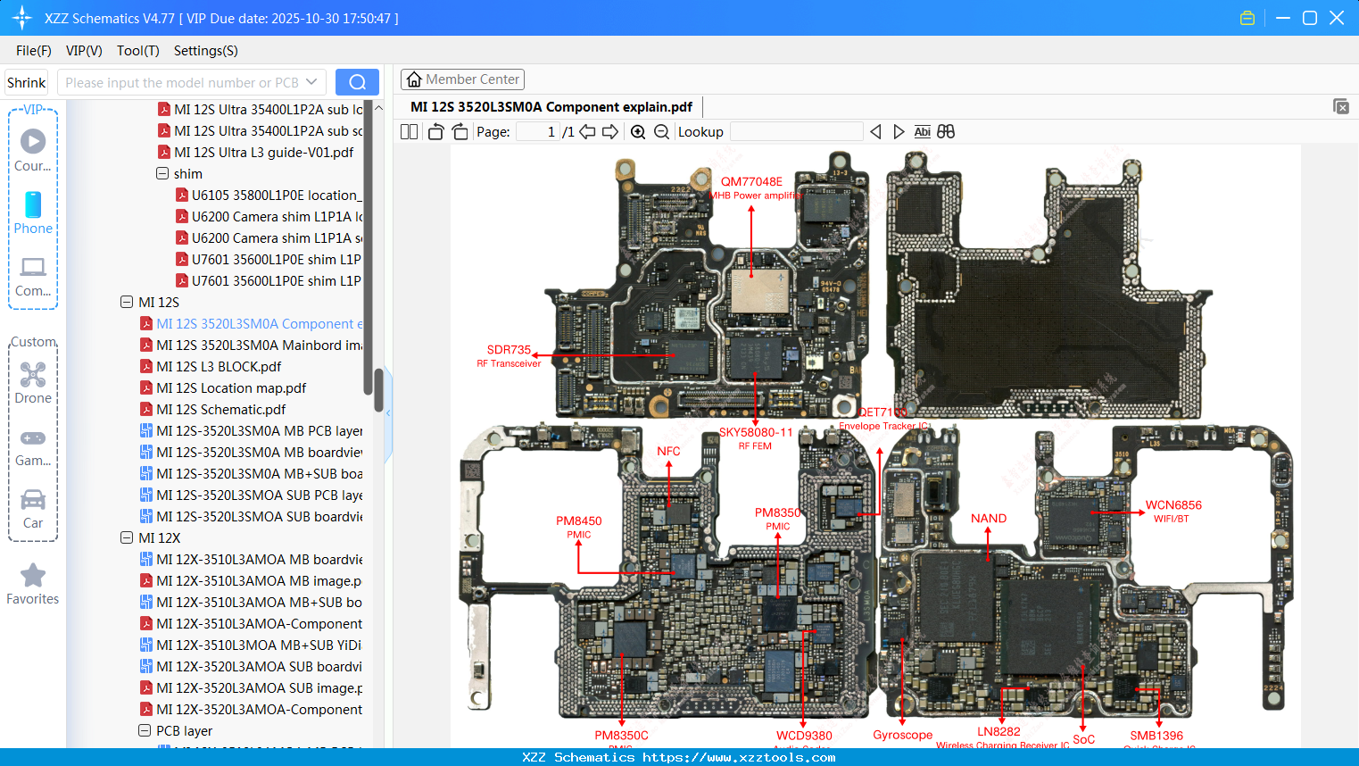Zoom in on the PDF page
This screenshot has width=1359, height=766.
click(638, 131)
